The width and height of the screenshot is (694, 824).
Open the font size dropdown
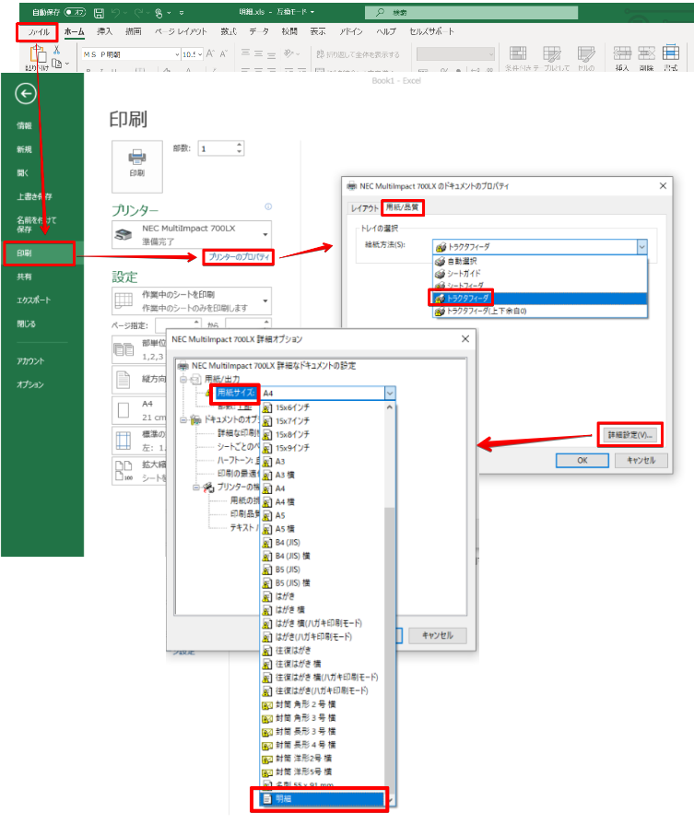pos(200,54)
